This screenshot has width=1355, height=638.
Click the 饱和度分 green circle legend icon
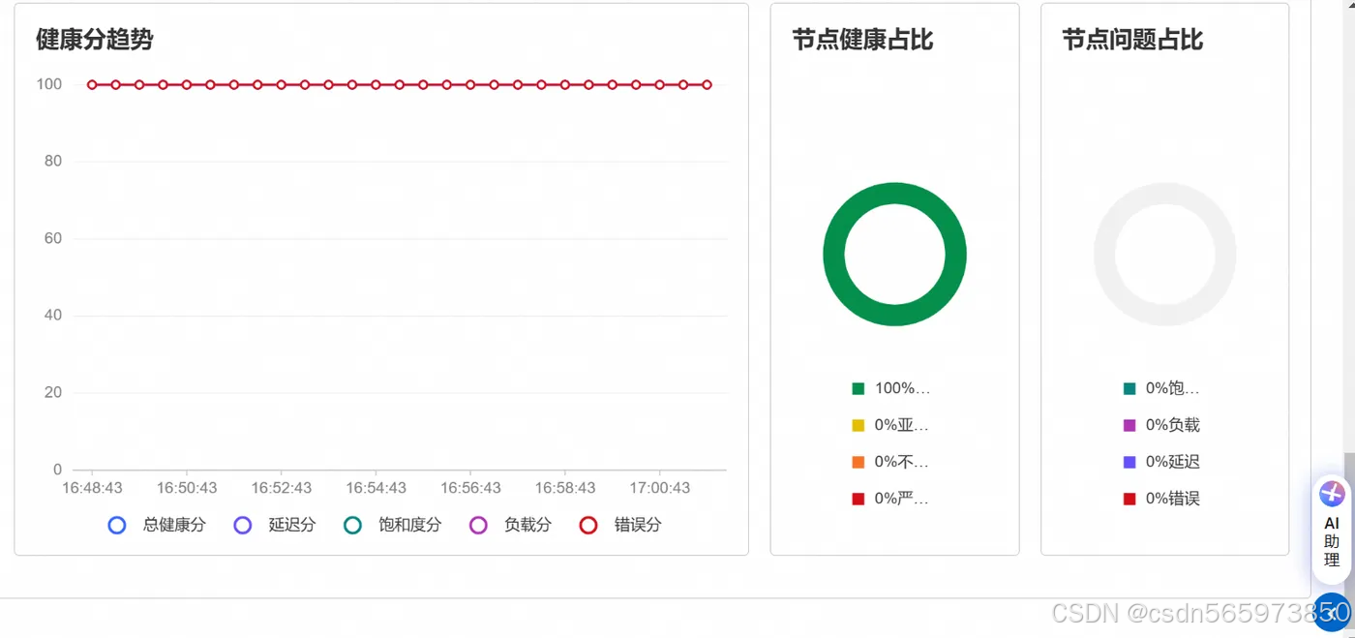[354, 525]
